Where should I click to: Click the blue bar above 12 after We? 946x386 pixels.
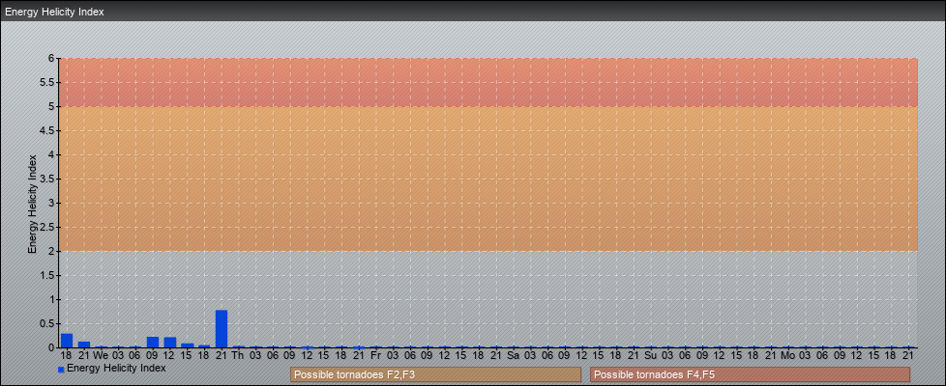point(170,342)
